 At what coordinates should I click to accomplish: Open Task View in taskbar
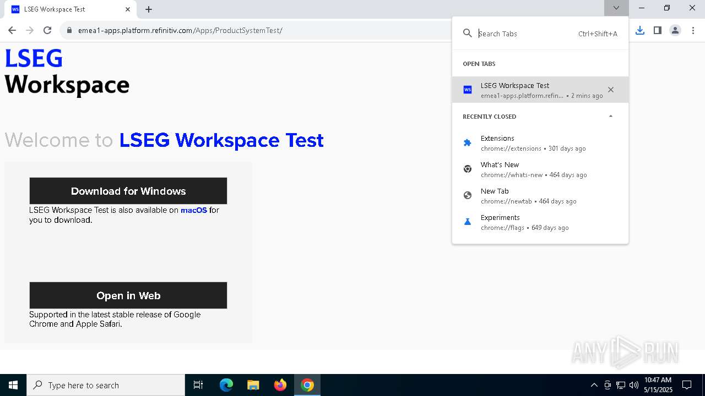(198, 385)
